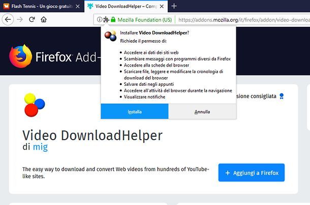The width and height of the screenshot is (310, 205).
Task: Reload the current page
Action: tap(32, 20)
